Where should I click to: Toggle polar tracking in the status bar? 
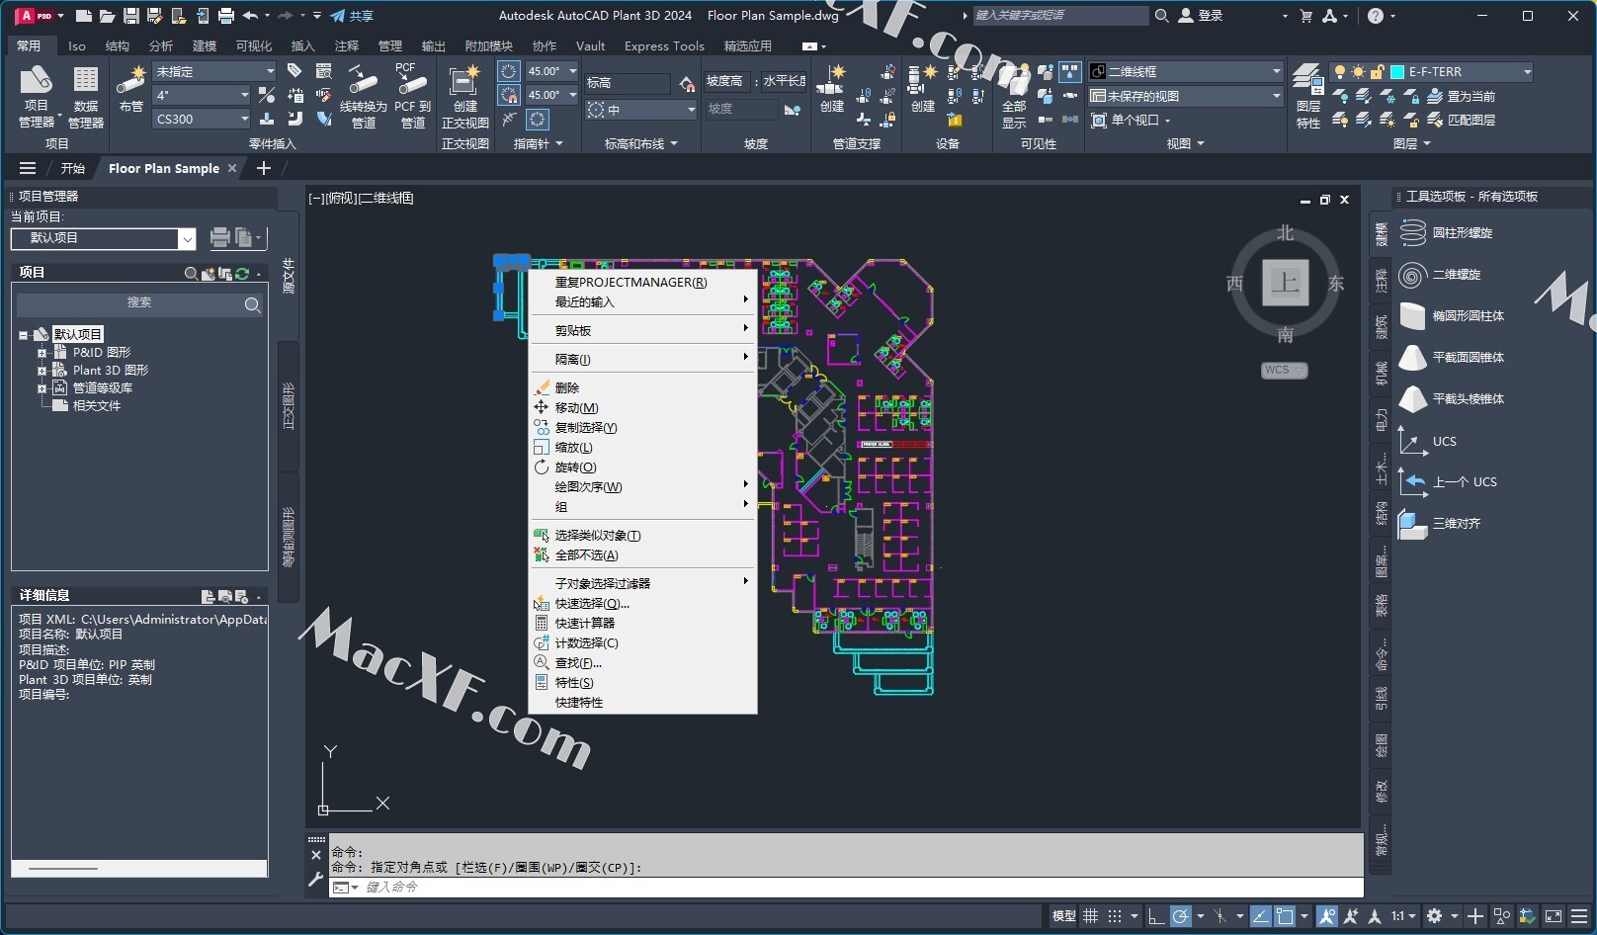point(1181,916)
